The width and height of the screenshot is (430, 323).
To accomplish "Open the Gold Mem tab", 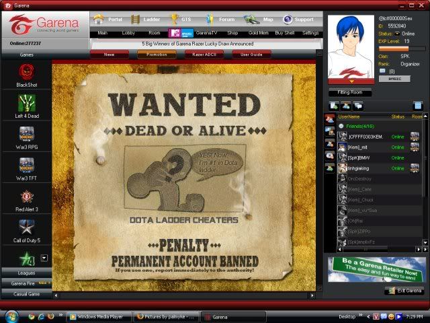I will tap(258, 33).
